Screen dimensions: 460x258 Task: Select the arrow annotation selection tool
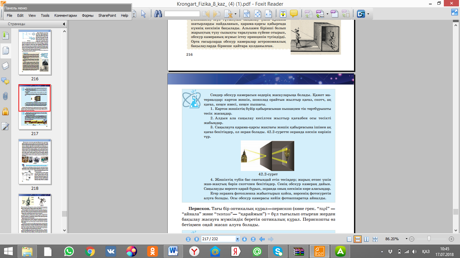(143, 14)
